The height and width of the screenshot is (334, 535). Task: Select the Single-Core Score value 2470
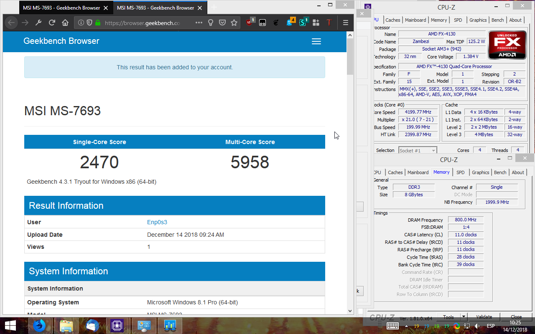click(x=99, y=162)
